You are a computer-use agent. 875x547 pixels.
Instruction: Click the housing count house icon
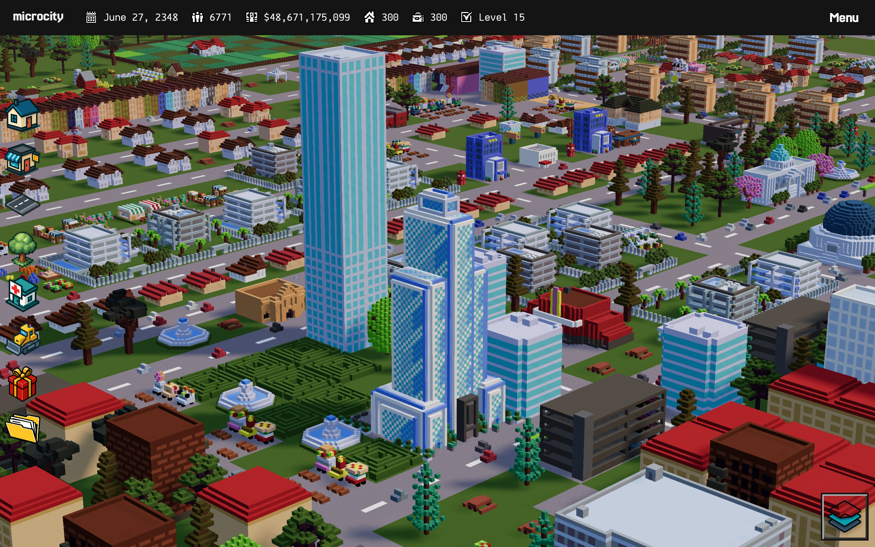(369, 17)
